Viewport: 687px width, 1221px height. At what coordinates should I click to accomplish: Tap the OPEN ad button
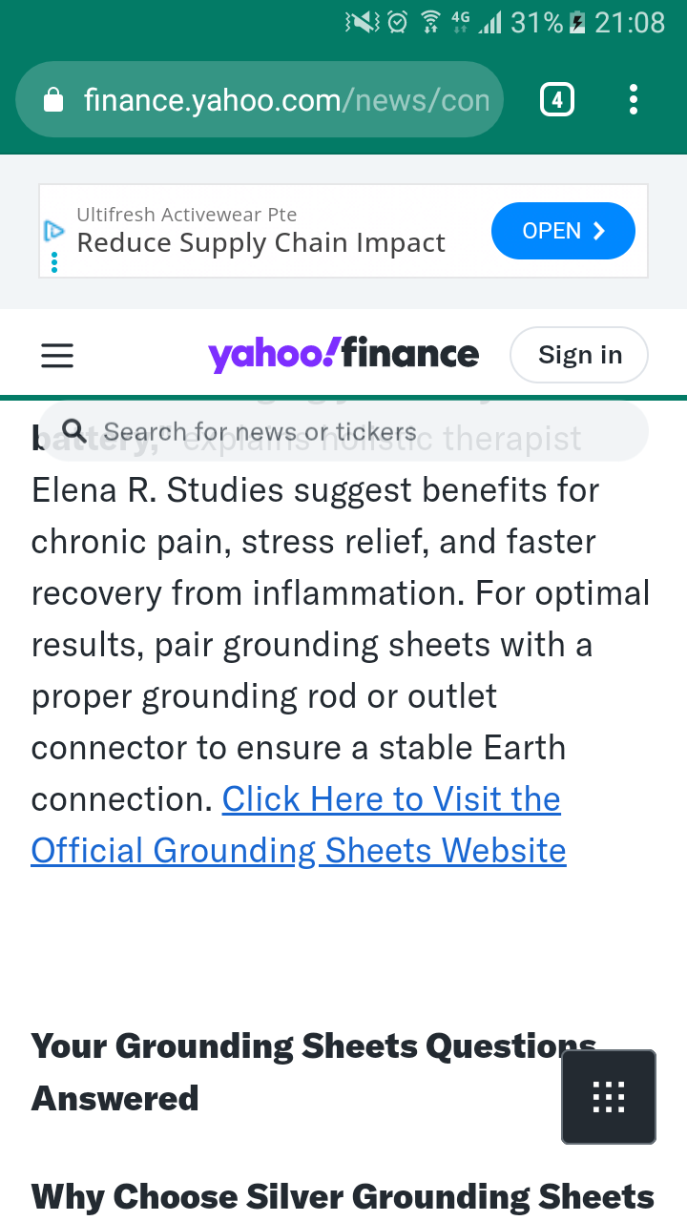563,231
